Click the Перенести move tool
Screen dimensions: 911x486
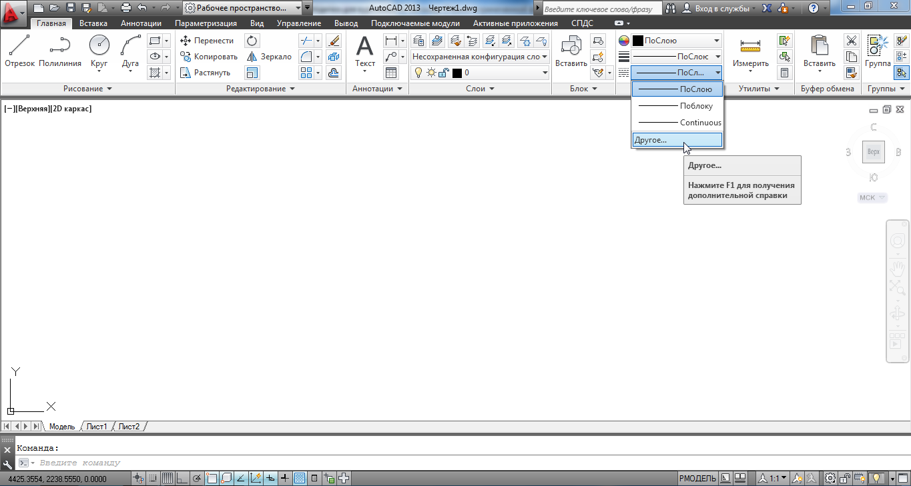[x=207, y=41]
